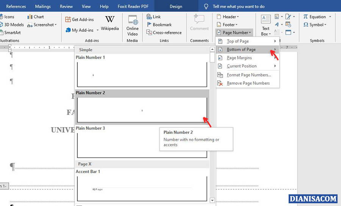Screen dimensions: 341x206
Task: Click the Tell me what you want search box
Action: point(238,6)
